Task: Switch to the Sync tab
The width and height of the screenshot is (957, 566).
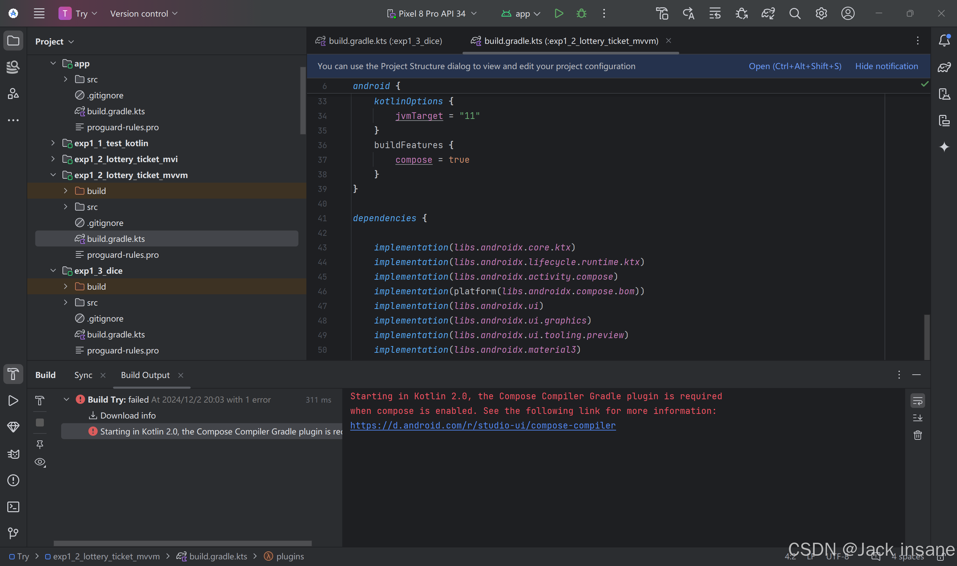Action: 83,375
